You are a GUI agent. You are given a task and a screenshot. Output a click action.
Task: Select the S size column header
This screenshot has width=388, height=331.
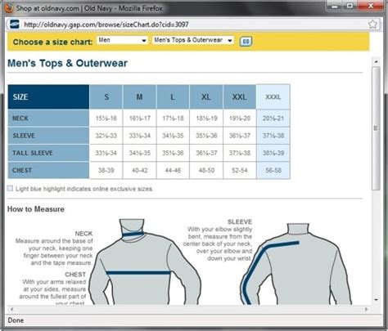coord(106,97)
